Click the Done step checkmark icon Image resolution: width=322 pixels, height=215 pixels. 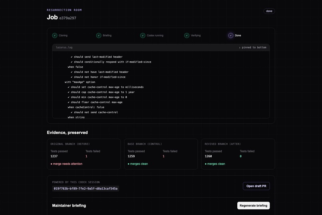[231, 35]
